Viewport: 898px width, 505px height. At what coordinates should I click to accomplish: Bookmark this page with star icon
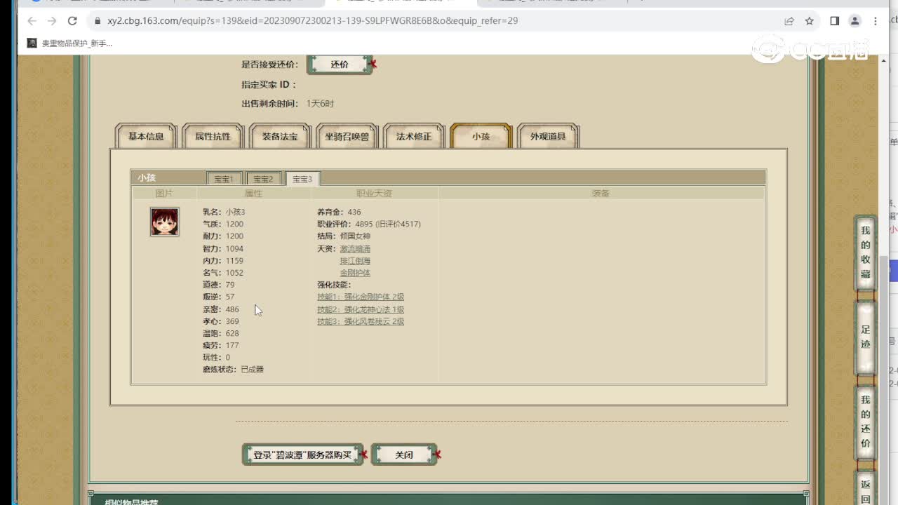[x=810, y=21]
